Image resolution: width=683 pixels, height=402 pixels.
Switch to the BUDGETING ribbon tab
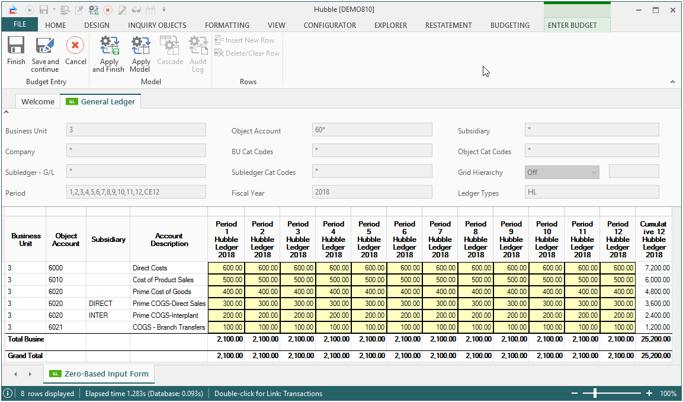509,25
